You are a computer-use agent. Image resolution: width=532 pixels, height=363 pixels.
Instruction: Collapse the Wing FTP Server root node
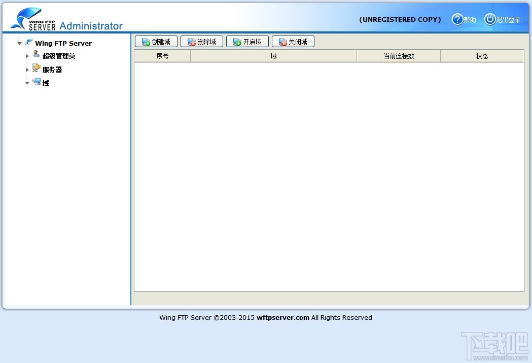pyautogui.click(x=20, y=44)
